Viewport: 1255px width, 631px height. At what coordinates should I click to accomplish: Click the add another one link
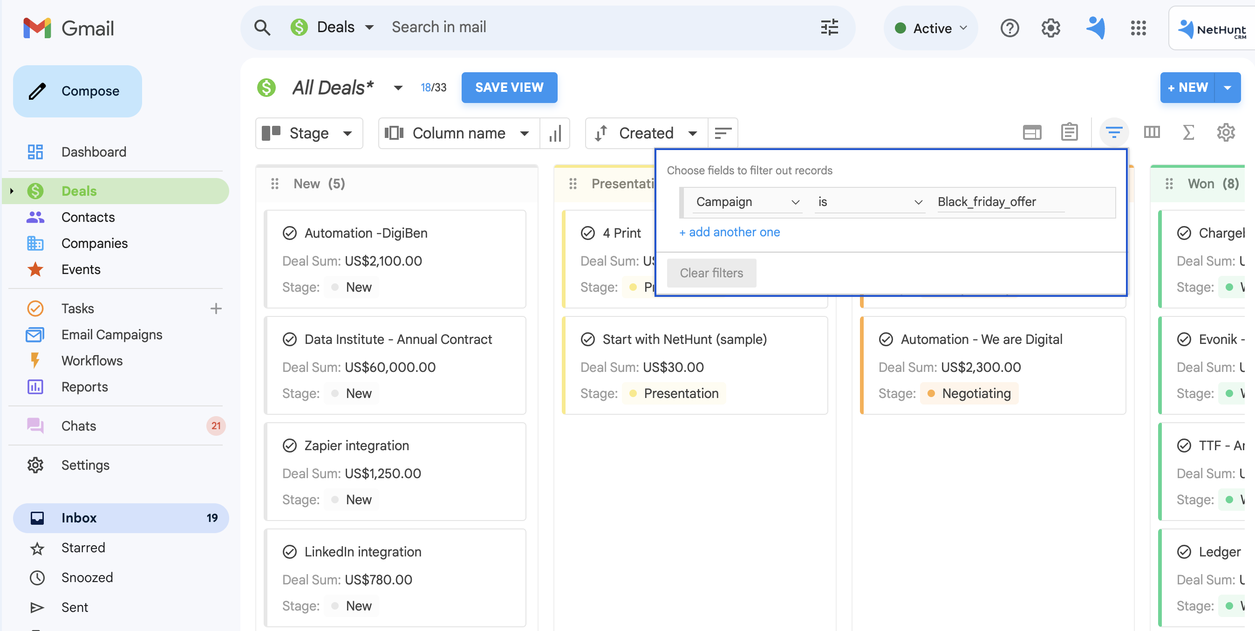(730, 233)
